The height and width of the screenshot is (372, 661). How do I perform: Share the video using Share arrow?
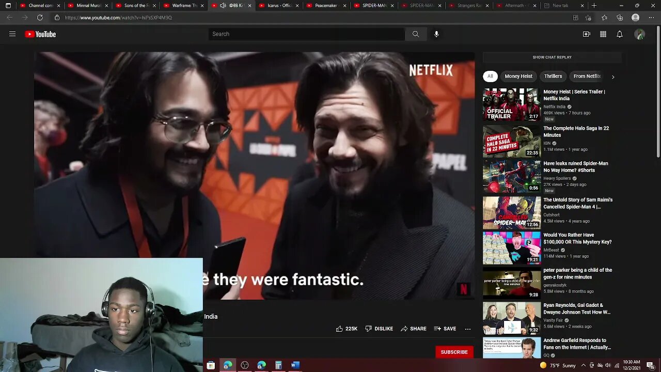coord(414,329)
